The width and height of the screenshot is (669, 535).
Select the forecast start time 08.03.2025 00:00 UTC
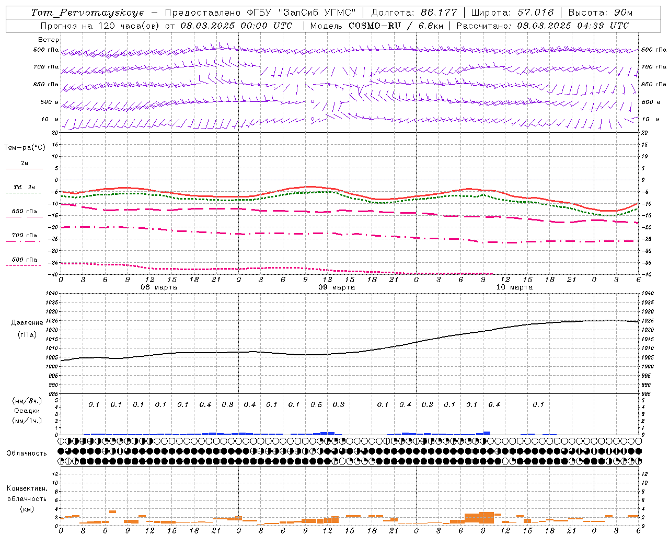[236, 26]
